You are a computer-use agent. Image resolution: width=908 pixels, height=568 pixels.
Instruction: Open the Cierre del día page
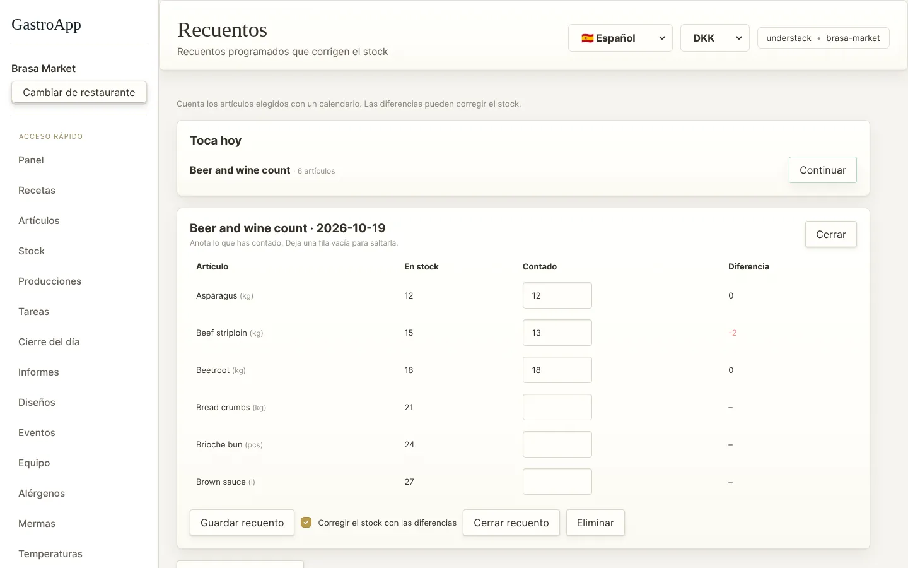click(49, 342)
